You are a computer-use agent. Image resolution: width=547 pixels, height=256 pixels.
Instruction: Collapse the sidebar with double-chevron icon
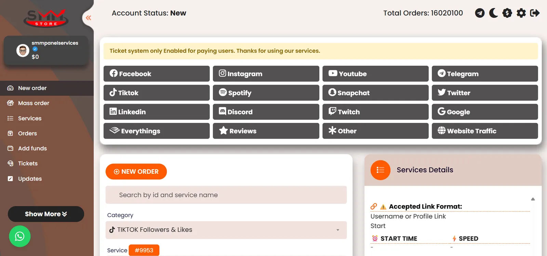coord(89,18)
